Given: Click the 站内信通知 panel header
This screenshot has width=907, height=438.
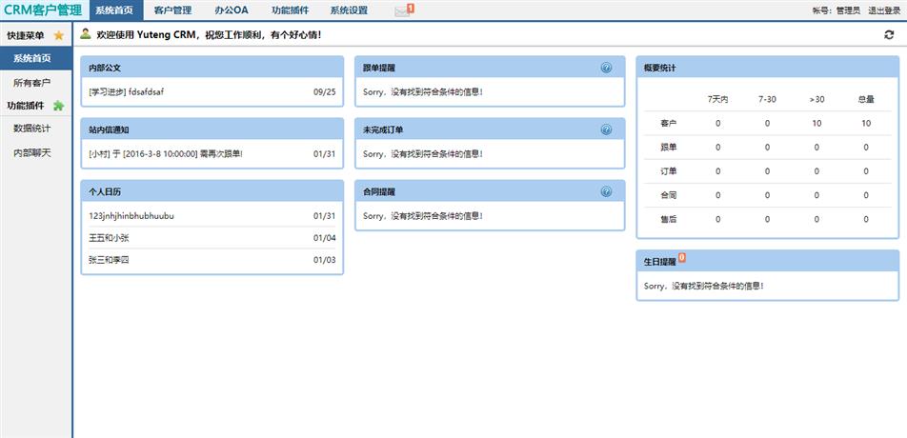Looking at the screenshot, I should [212, 129].
